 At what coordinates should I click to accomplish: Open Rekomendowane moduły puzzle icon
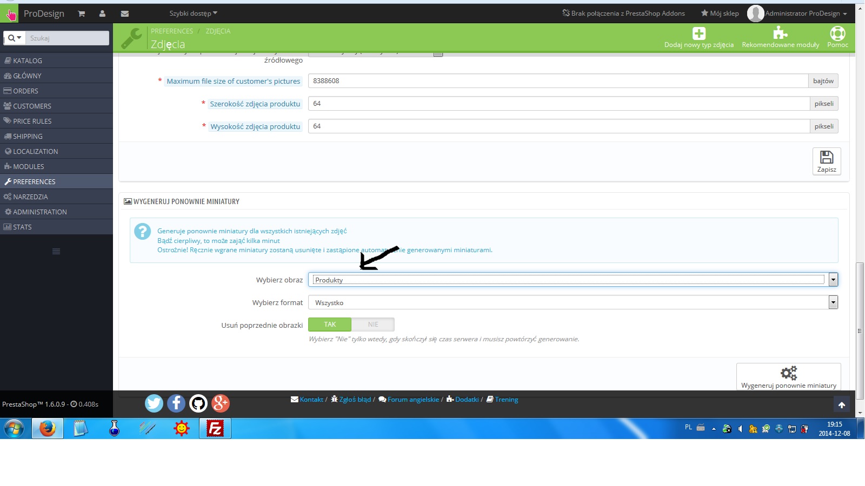[x=780, y=33]
